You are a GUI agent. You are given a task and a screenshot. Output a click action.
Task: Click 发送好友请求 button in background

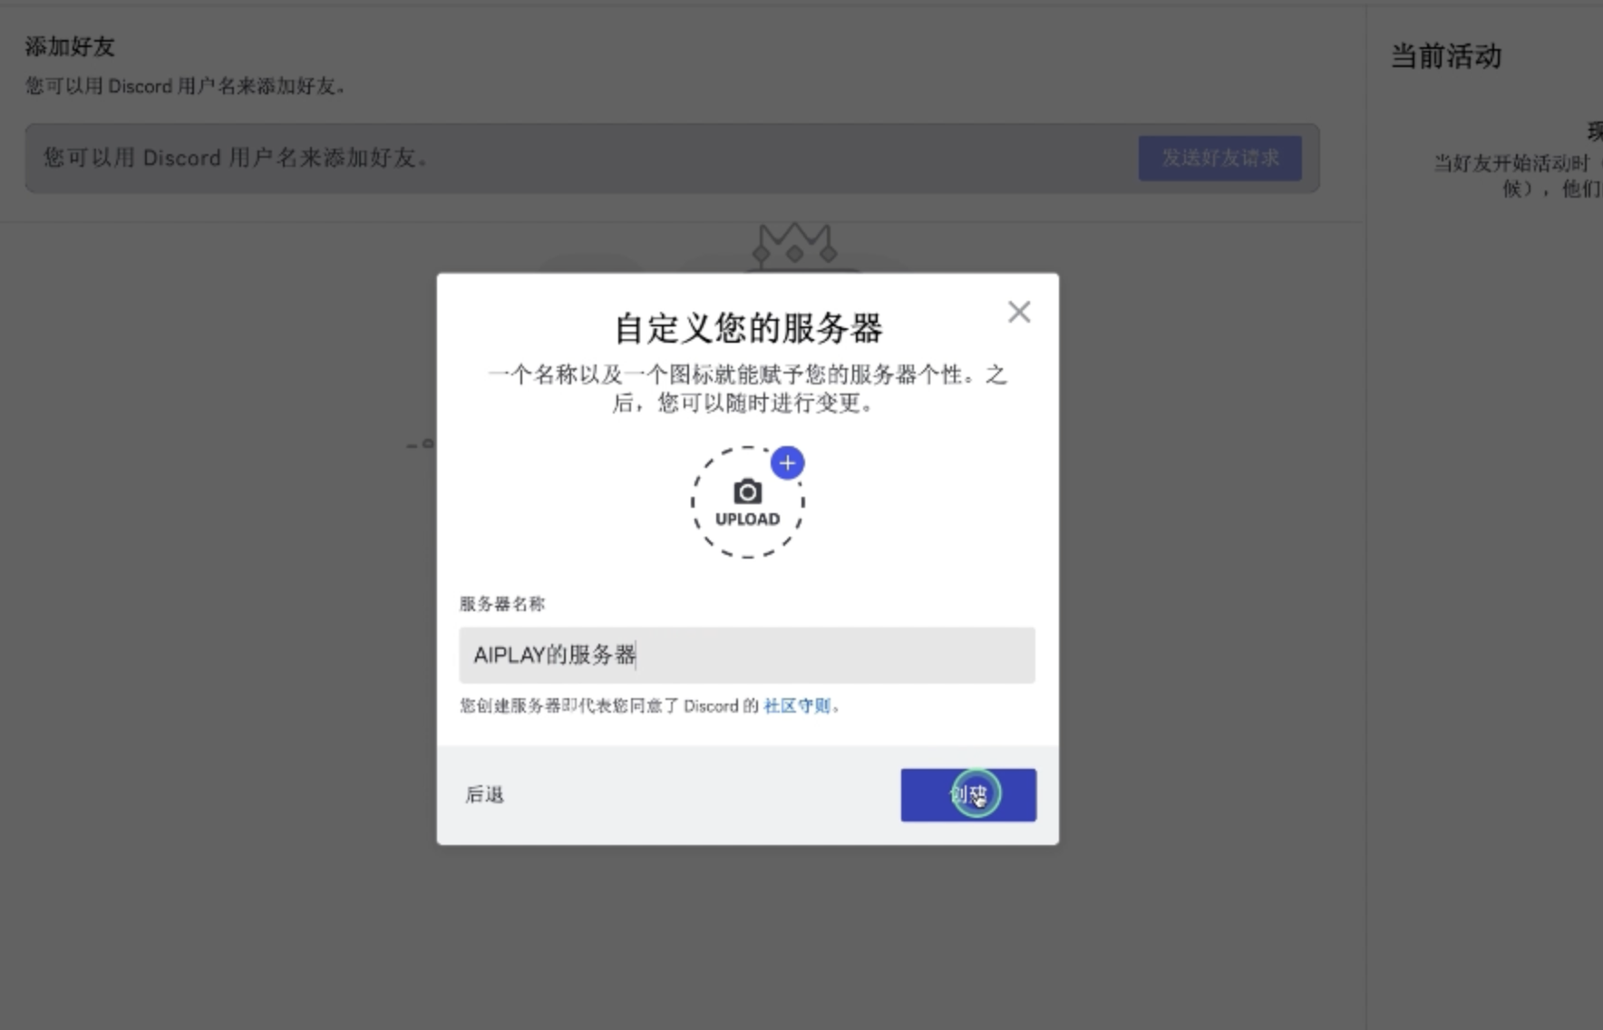(x=1220, y=158)
